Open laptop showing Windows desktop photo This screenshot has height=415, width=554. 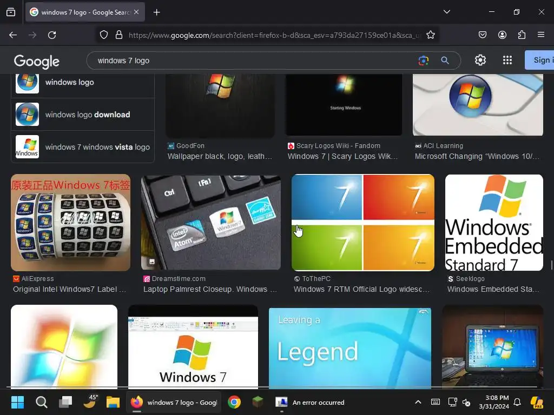pyautogui.click(x=492, y=346)
